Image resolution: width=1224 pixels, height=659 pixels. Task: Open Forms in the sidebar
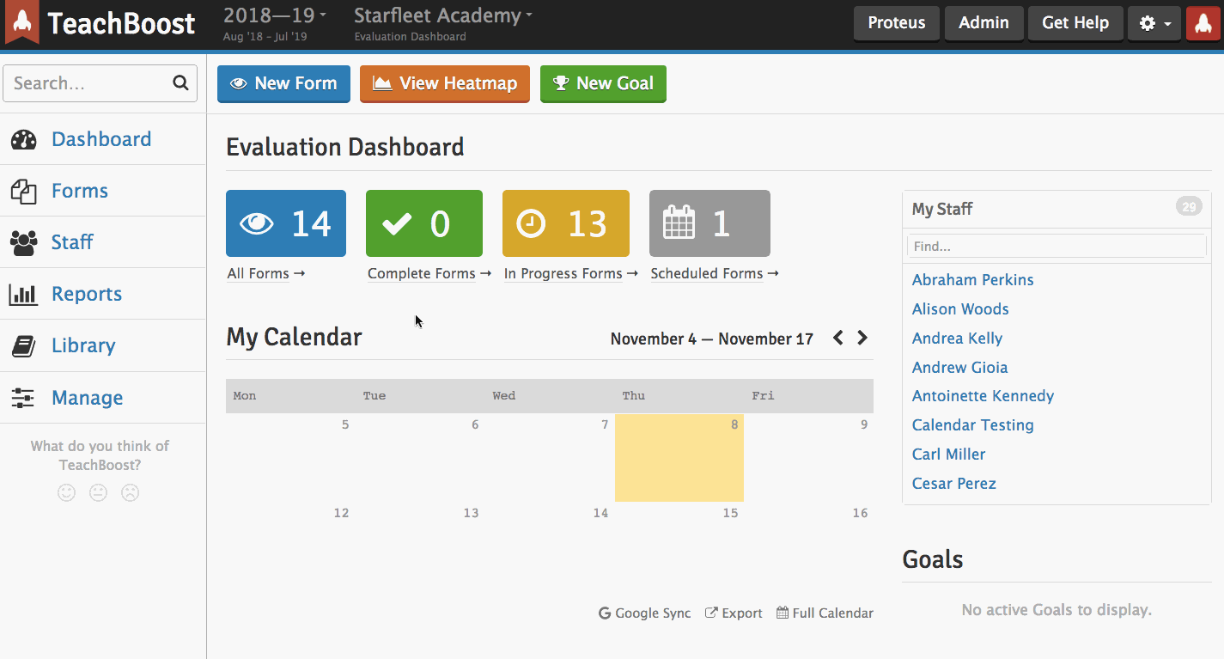click(x=80, y=191)
